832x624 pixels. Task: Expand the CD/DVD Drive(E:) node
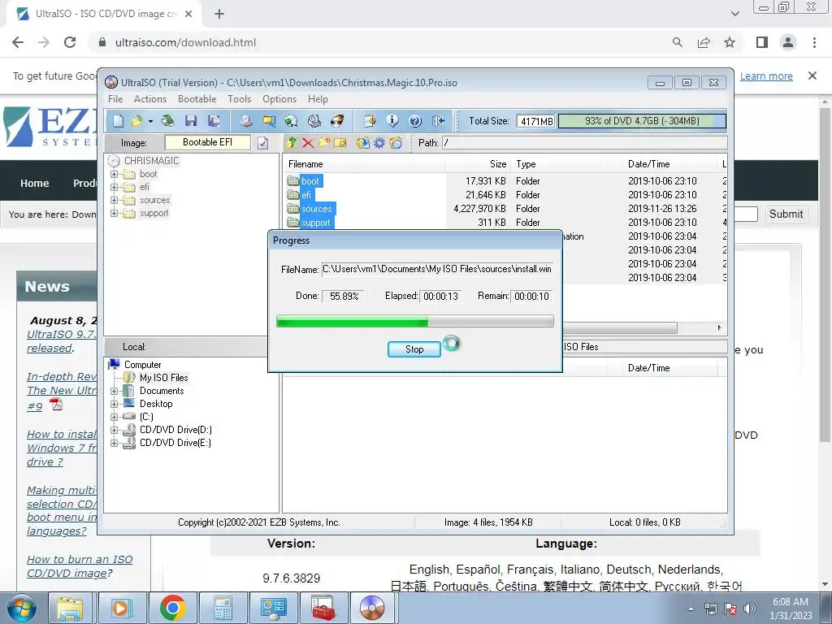coord(114,443)
